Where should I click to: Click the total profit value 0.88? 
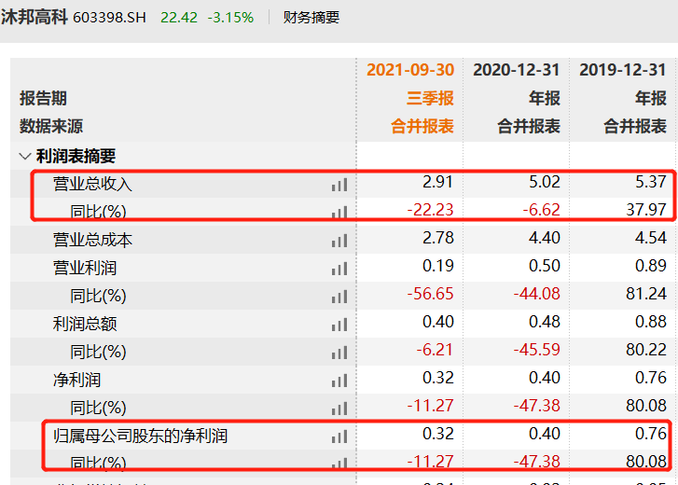tap(650, 322)
